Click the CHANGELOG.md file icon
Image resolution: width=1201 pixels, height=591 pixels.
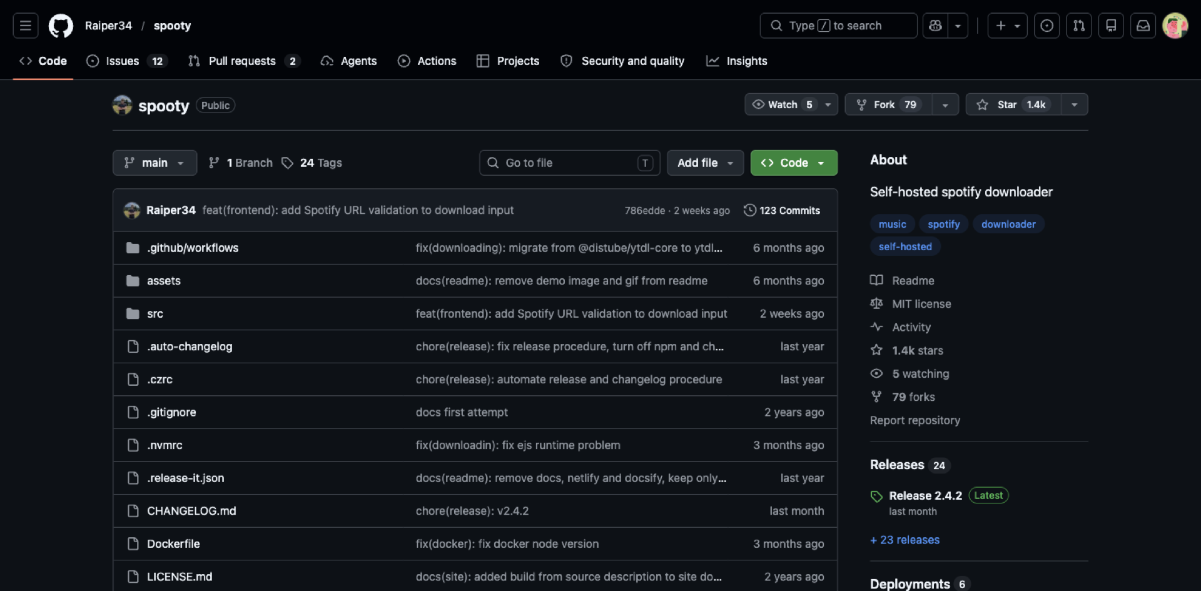click(x=133, y=511)
